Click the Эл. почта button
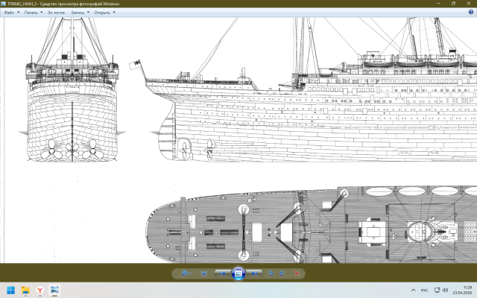 pyautogui.click(x=56, y=13)
